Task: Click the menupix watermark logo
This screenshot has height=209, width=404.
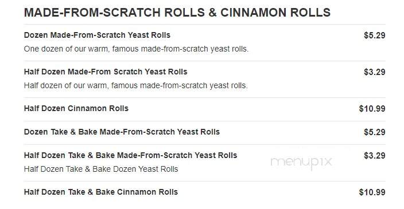Action: pos(301,163)
